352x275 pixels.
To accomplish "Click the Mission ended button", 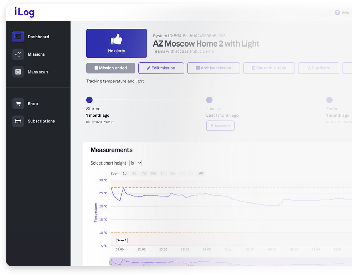I will (x=111, y=68).
